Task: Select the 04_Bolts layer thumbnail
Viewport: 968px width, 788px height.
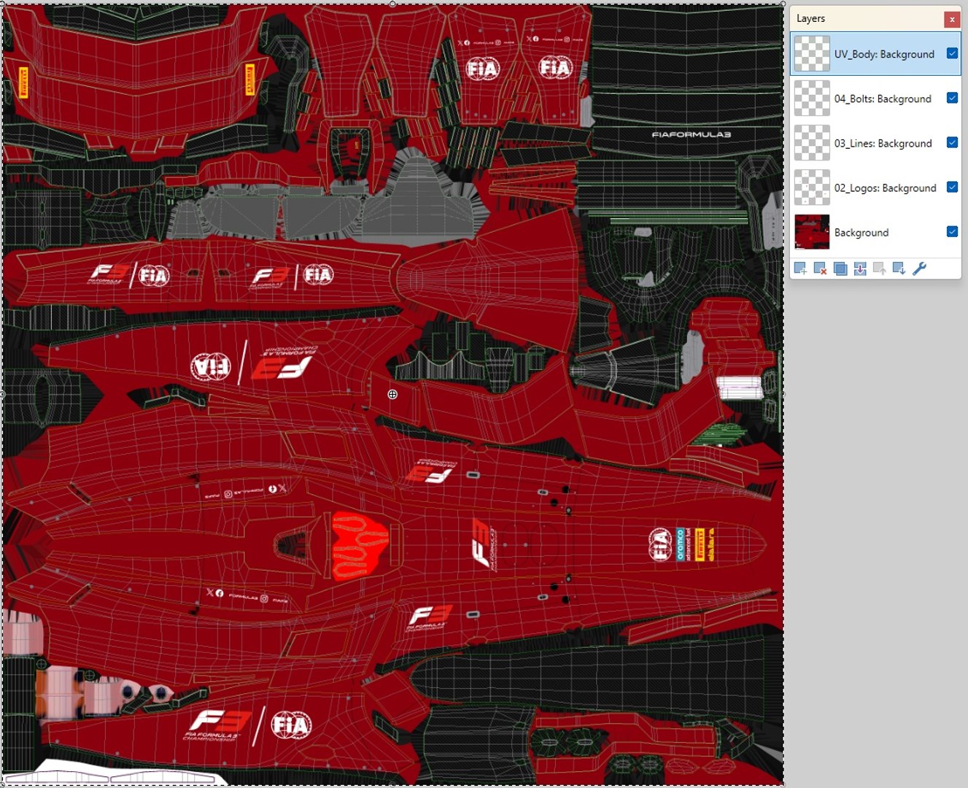Action: tap(812, 98)
